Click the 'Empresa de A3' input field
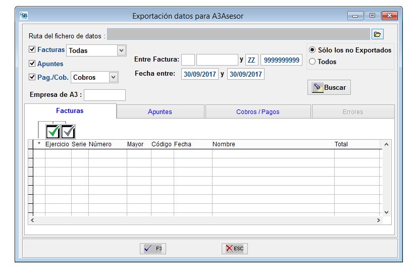The image size is (416, 278). (105, 95)
